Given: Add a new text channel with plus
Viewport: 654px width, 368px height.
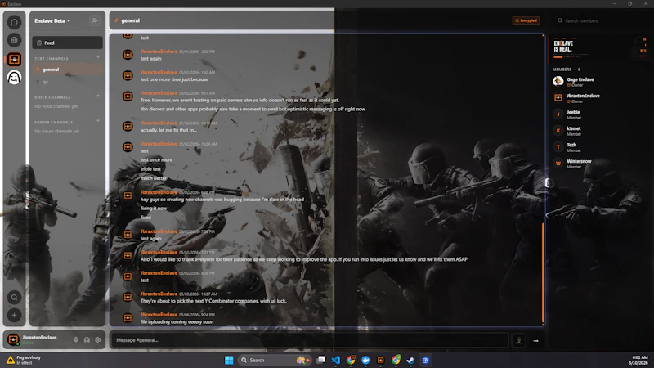Looking at the screenshot, I should click(98, 57).
